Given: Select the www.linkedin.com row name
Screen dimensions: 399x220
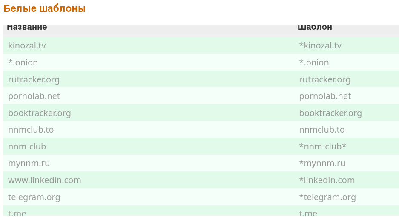Looking at the screenshot, I should coord(45,180).
